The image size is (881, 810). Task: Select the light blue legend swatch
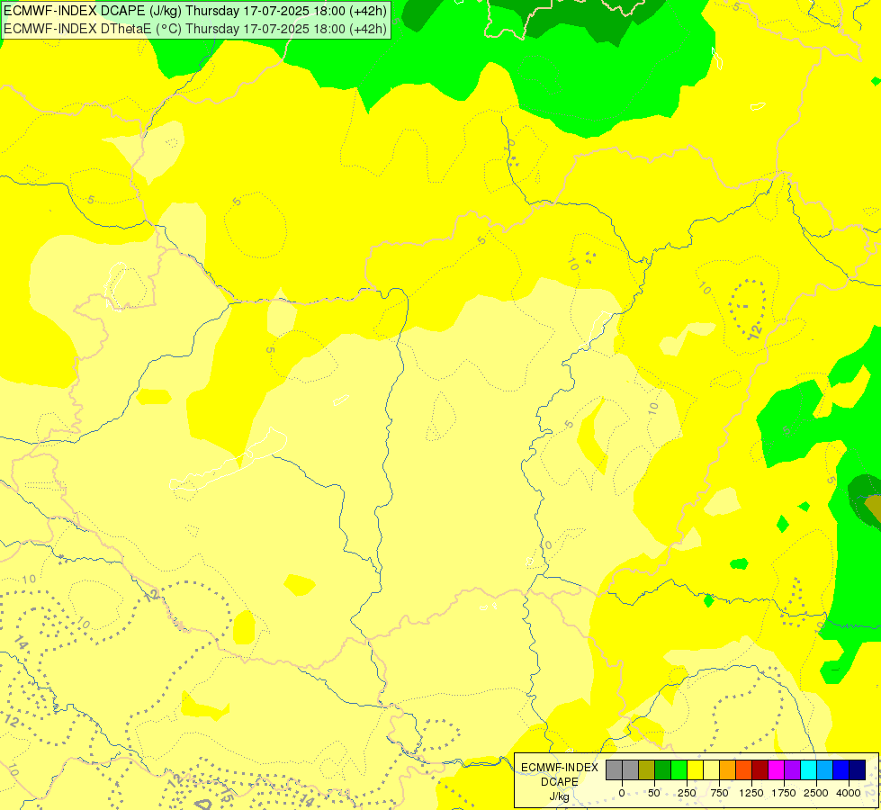825,769
